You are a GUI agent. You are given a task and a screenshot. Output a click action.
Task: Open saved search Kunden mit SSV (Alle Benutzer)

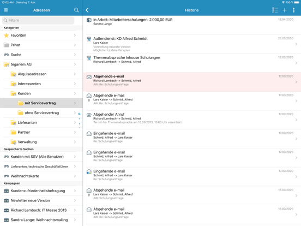pyautogui.click(x=41, y=157)
